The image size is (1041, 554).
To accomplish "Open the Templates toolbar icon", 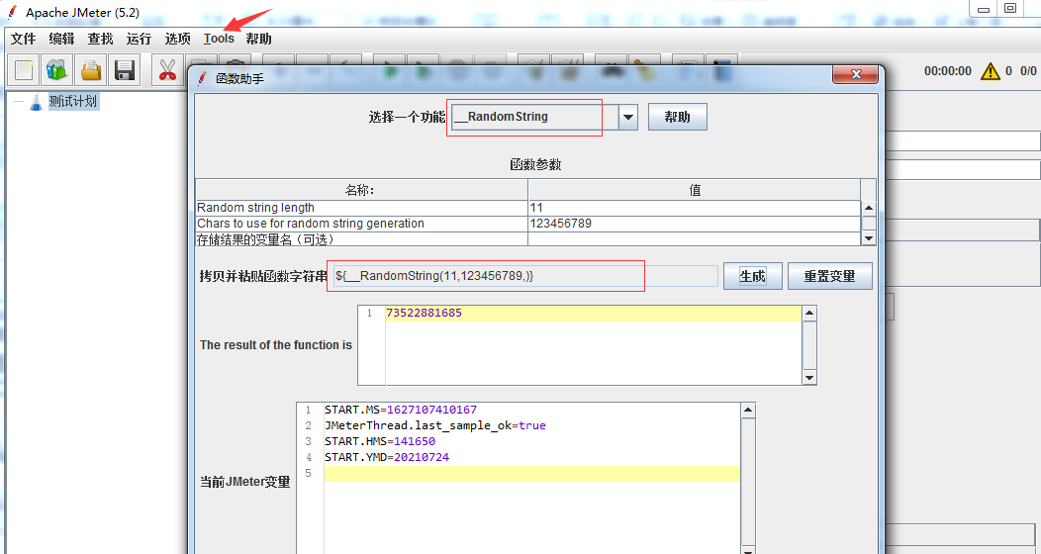I will (x=57, y=69).
